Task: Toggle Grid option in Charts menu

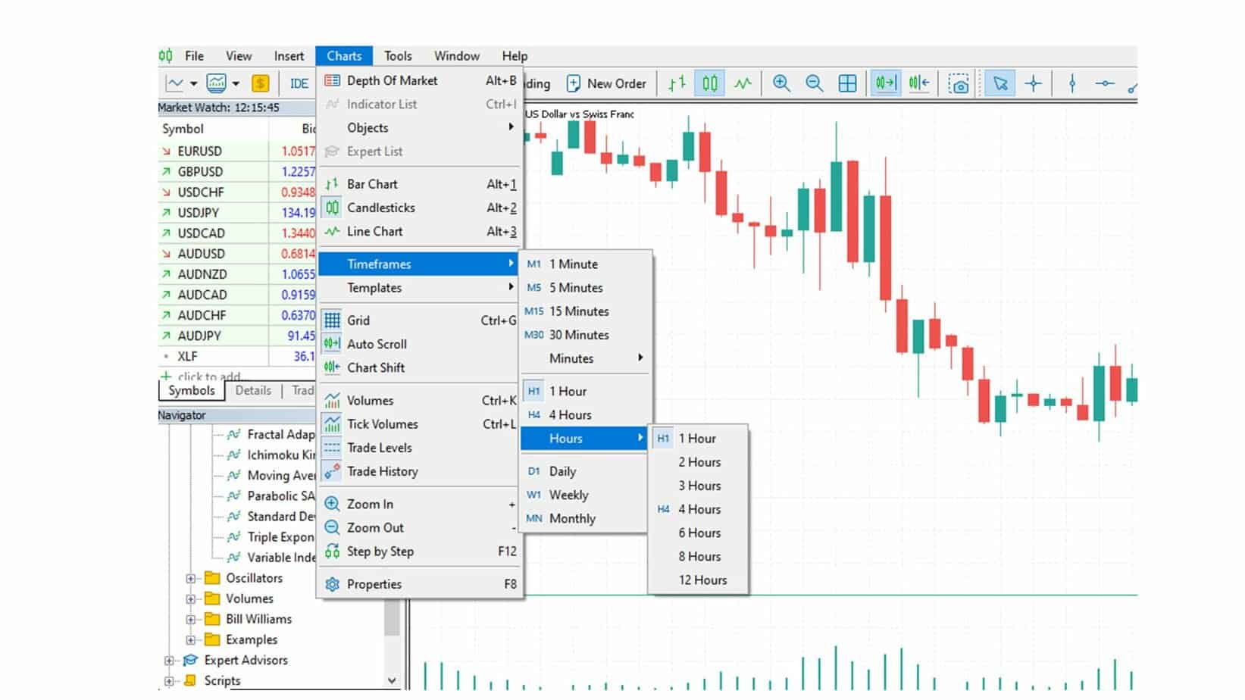Action: click(x=421, y=320)
